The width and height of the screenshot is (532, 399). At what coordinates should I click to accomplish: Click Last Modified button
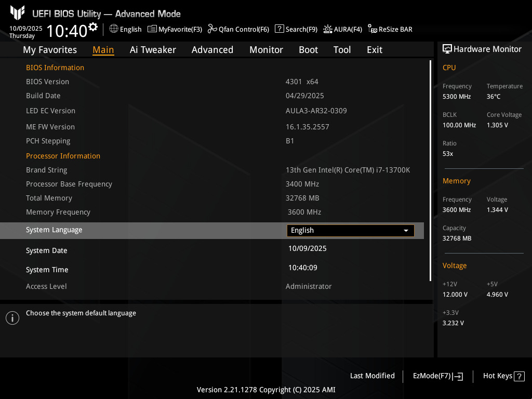coord(372,376)
